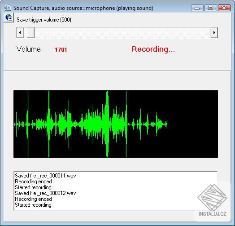Click the green waveform display
235x226 pixels.
pos(116,124)
